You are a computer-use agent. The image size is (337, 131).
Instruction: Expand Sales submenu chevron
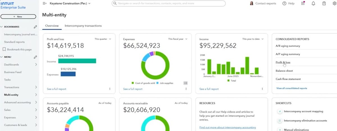36,110
